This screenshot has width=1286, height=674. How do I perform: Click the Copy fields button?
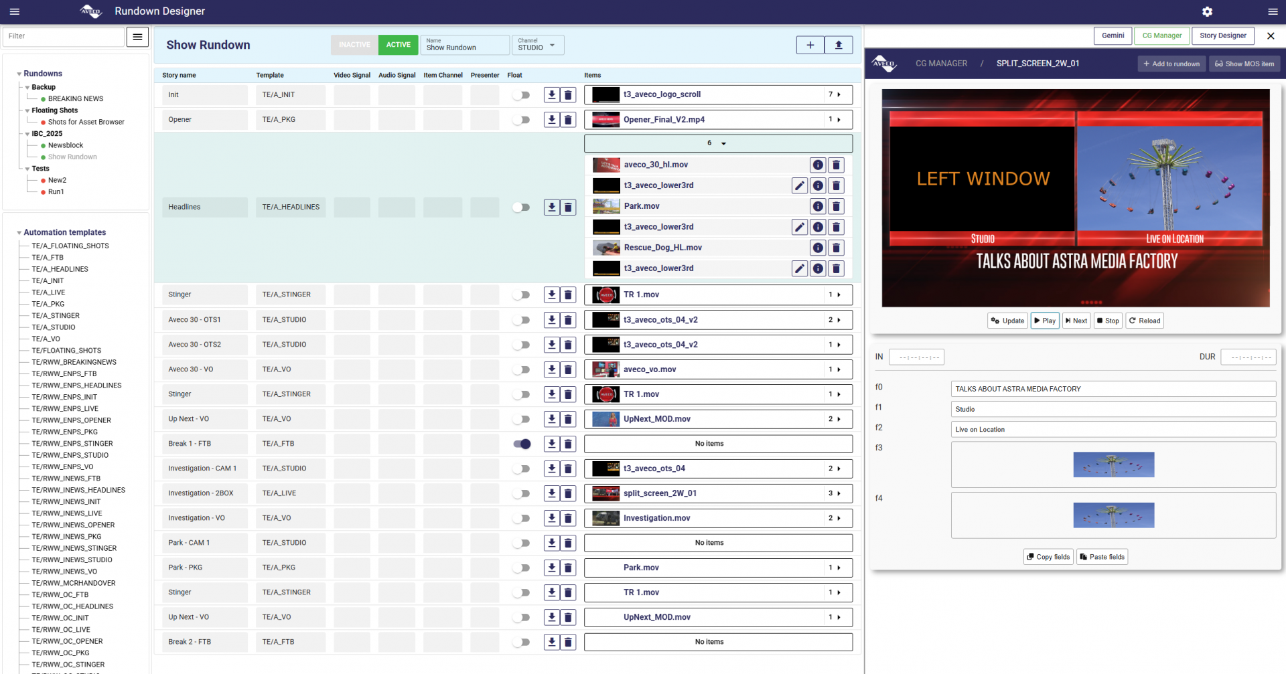pos(1048,557)
